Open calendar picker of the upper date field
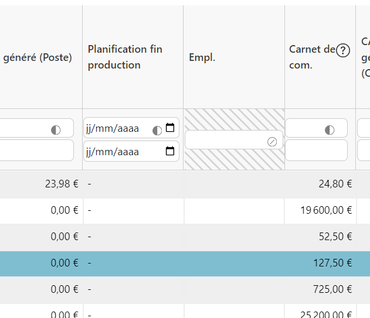The height and width of the screenshot is (318, 370). (x=170, y=128)
